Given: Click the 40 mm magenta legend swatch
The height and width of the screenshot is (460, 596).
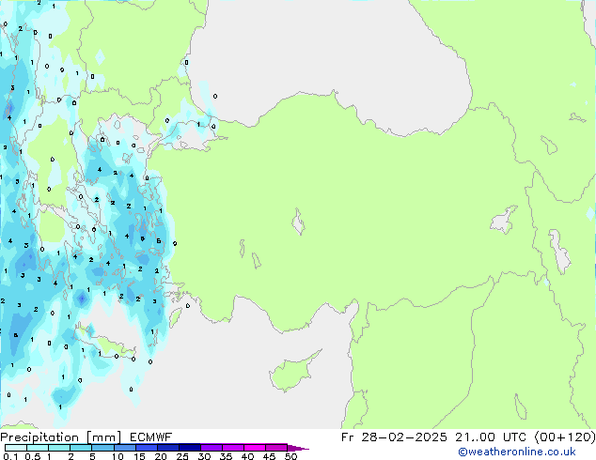Looking at the screenshot, I should (x=255, y=448).
